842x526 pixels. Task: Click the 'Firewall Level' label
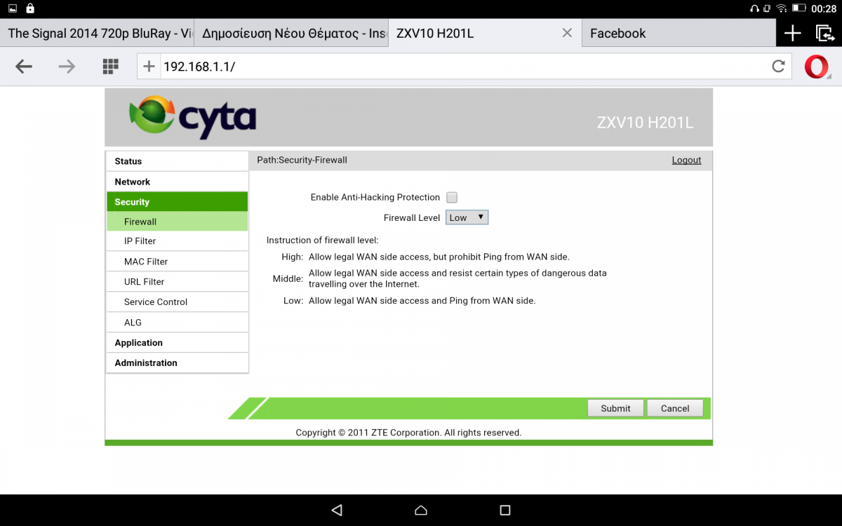pos(412,218)
